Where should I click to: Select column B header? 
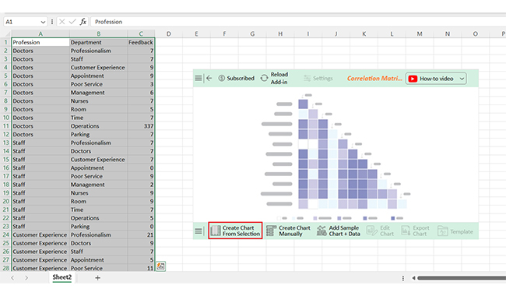(x=98, y=34)
